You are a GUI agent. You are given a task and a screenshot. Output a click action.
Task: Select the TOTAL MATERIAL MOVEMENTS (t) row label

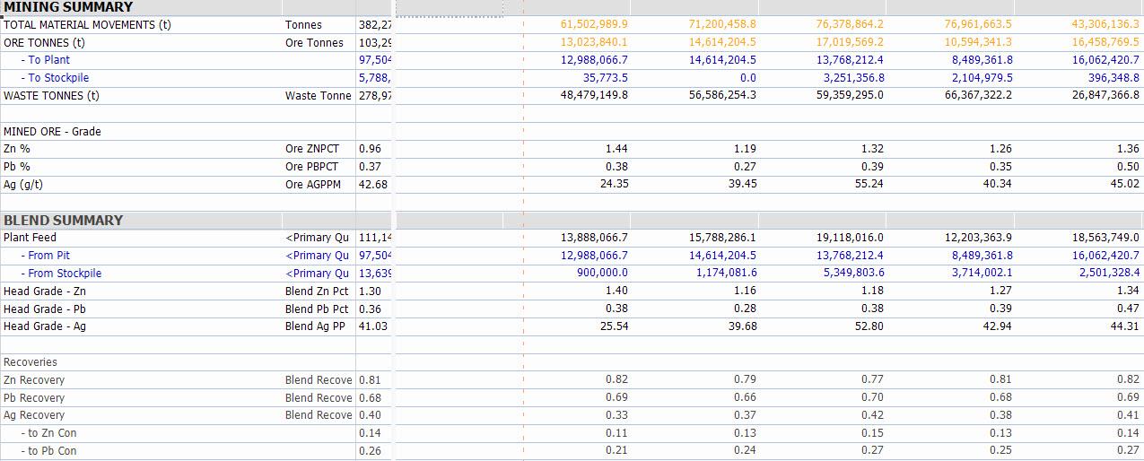click(x=87, y=25)
